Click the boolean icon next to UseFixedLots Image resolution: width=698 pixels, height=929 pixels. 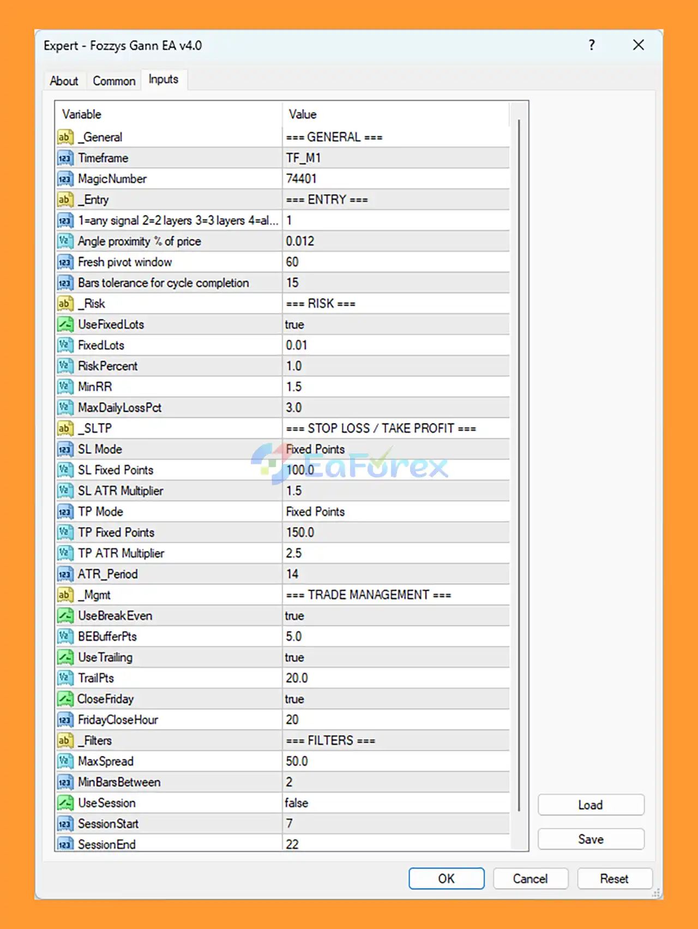[x=65, y=325]
